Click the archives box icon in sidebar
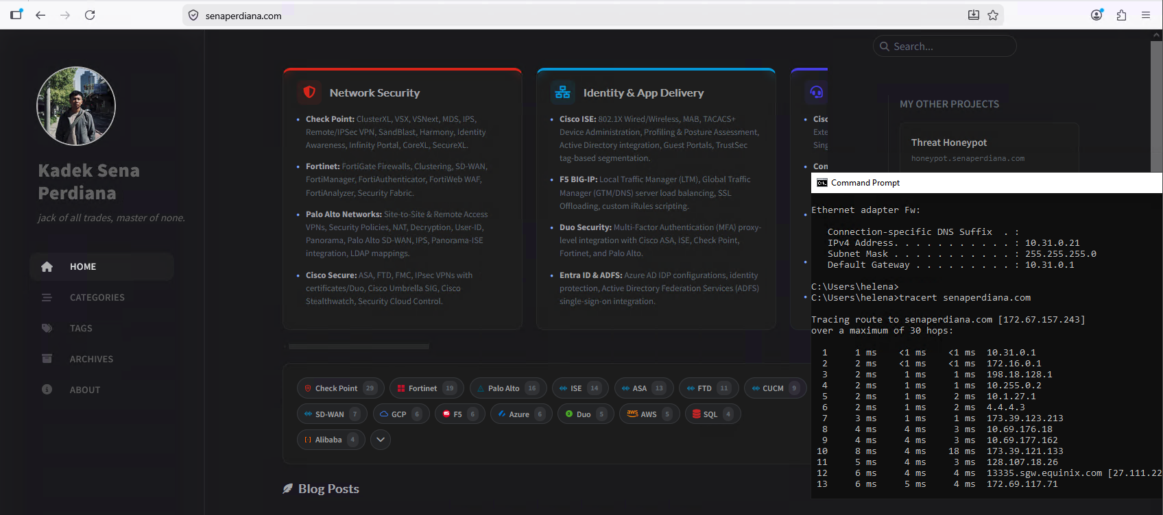1163x515 pixels. (47, 359)
